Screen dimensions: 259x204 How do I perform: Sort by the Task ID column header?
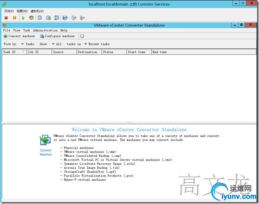(x=14, y=52)
